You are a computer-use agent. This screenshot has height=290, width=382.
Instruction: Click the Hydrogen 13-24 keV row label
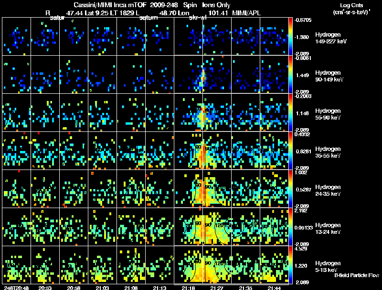click(328, 229)
